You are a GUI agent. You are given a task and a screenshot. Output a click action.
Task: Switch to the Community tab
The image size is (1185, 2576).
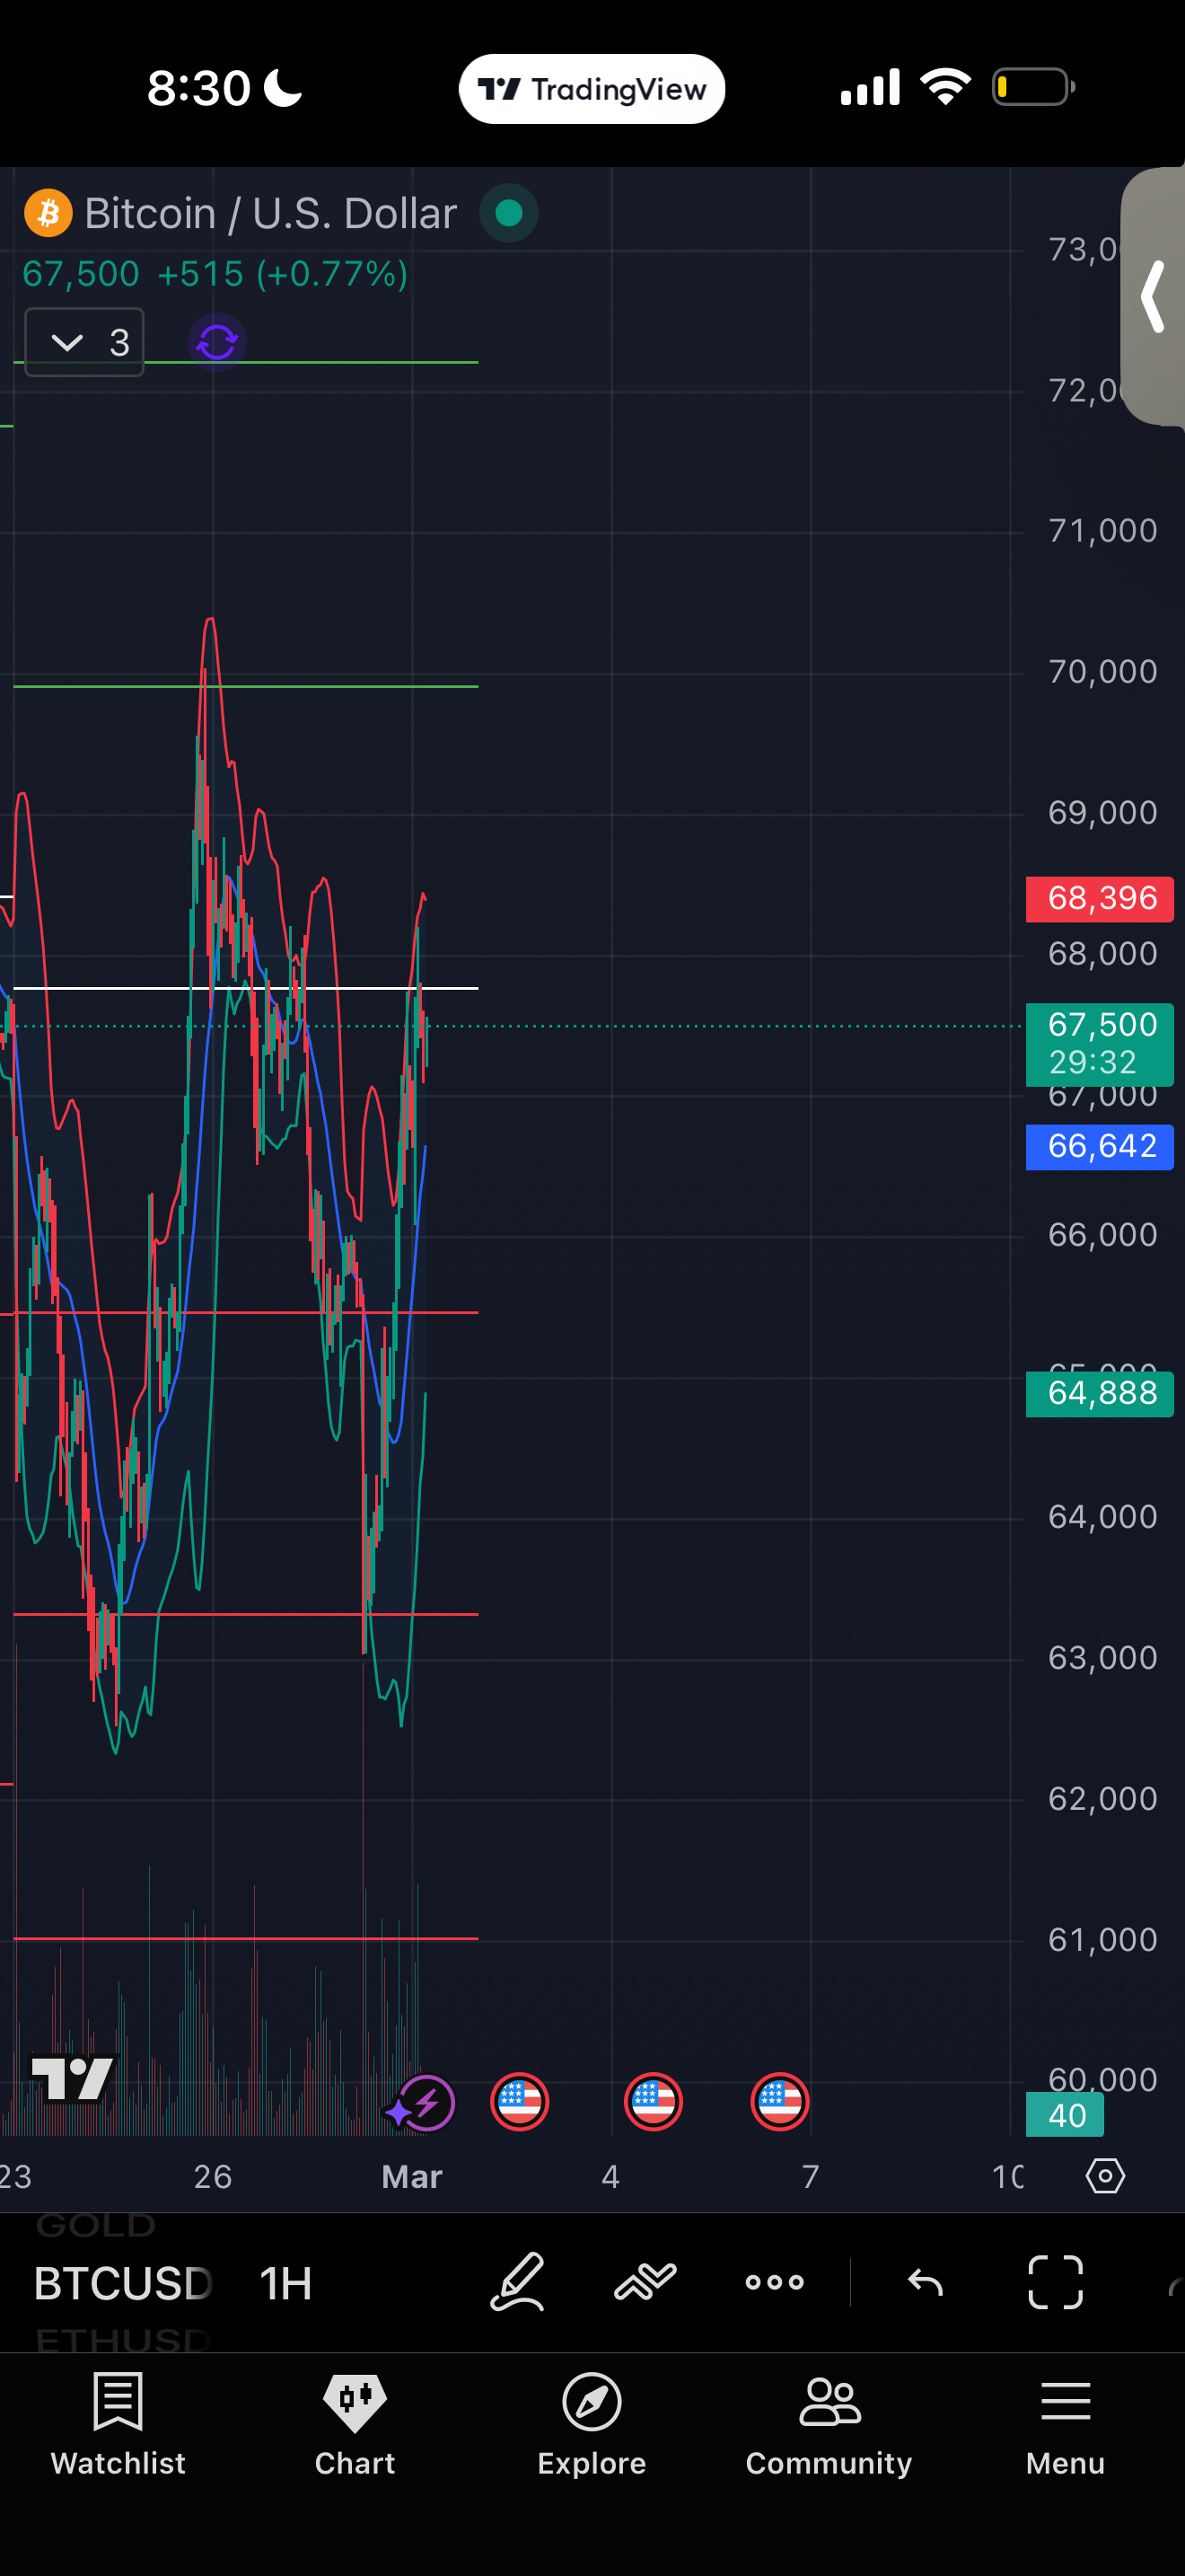829,2426
